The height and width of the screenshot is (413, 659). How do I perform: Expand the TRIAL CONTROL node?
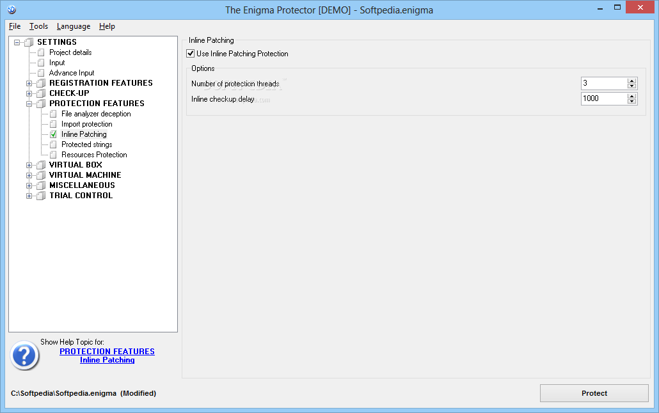[29, 196]
